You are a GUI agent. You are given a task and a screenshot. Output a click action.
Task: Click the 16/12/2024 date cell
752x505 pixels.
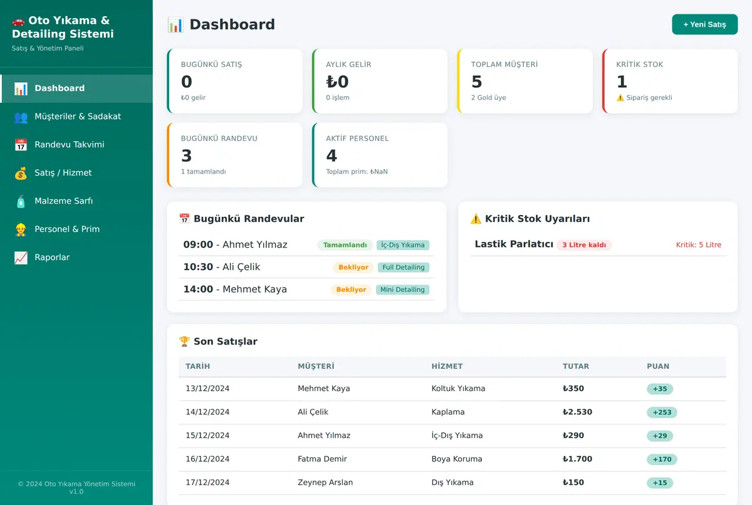coord(207,459)
